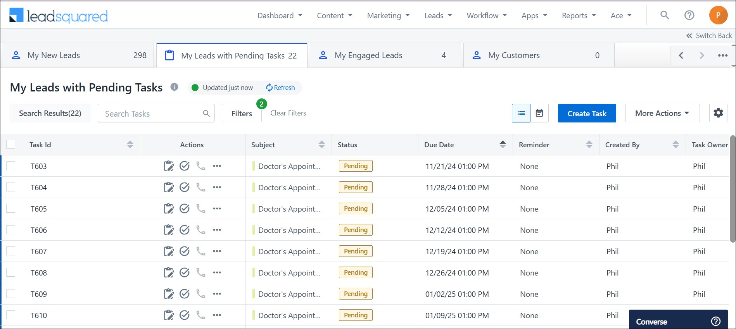The width and height of the screenshot is (736, 329).
Task: Sort by Reminder column
Action: click(589, 145)
